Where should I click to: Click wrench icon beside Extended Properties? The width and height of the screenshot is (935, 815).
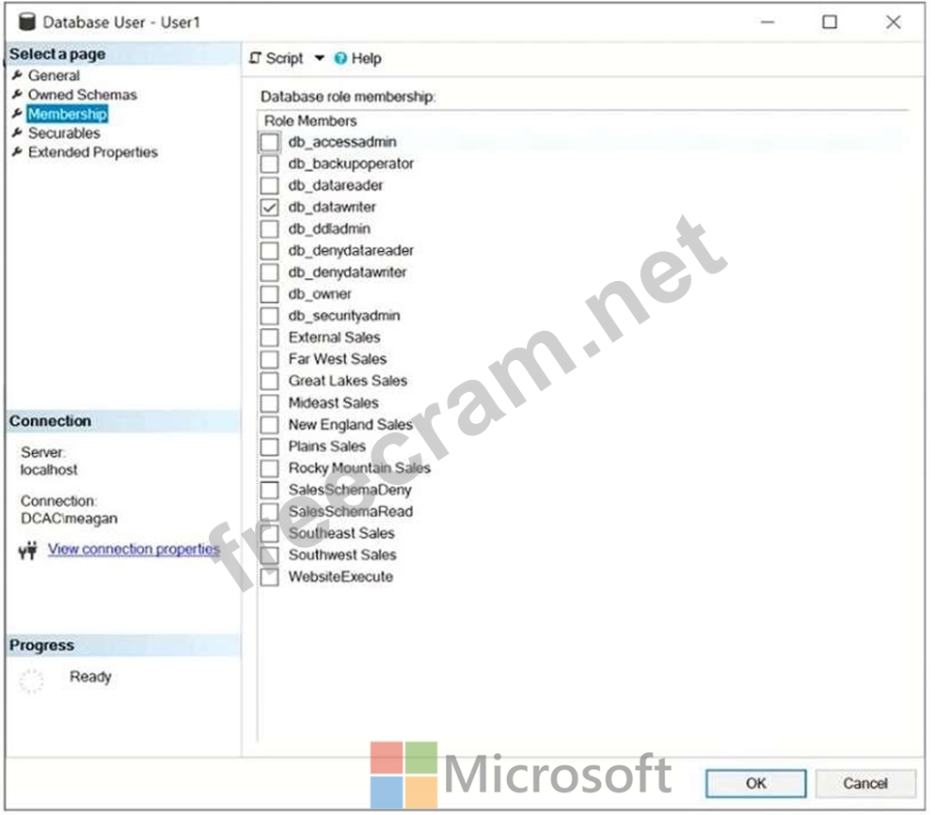[x=16, y=152]
